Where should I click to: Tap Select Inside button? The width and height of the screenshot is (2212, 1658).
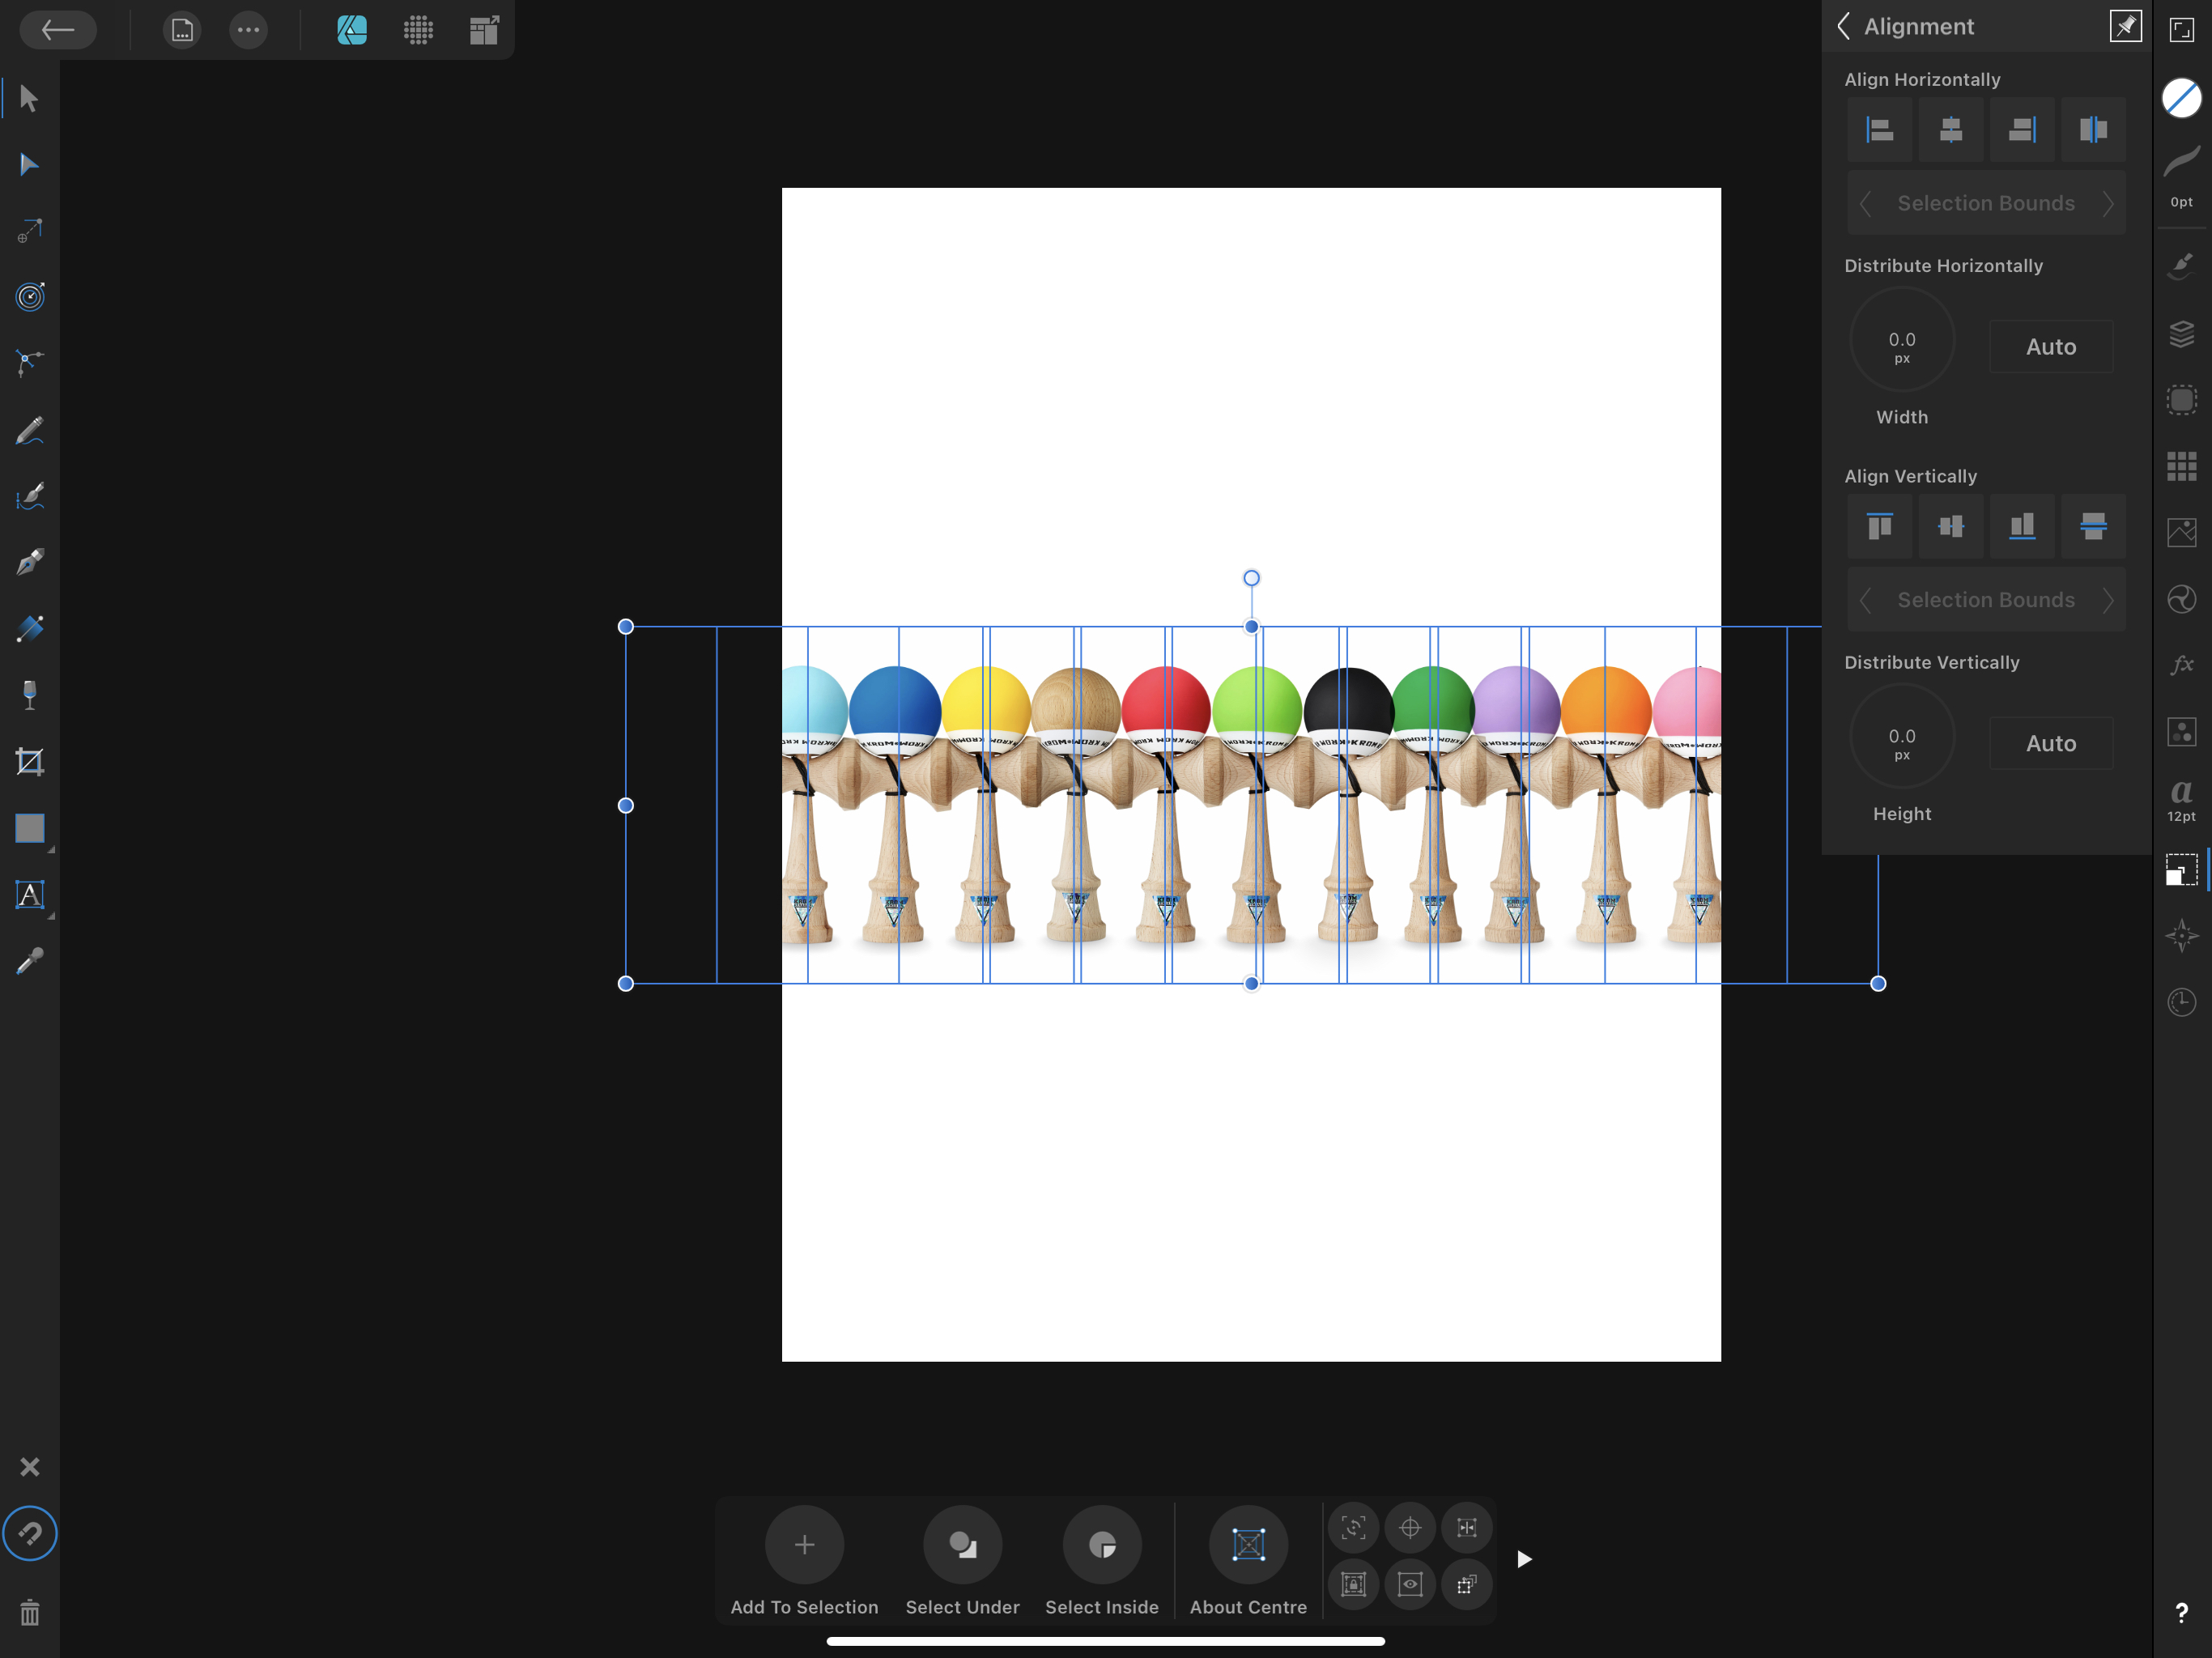tap(1102, 1561)
